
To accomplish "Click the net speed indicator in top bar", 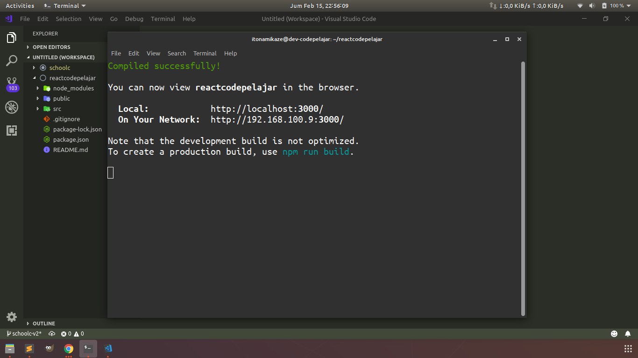I will (526, 6).
